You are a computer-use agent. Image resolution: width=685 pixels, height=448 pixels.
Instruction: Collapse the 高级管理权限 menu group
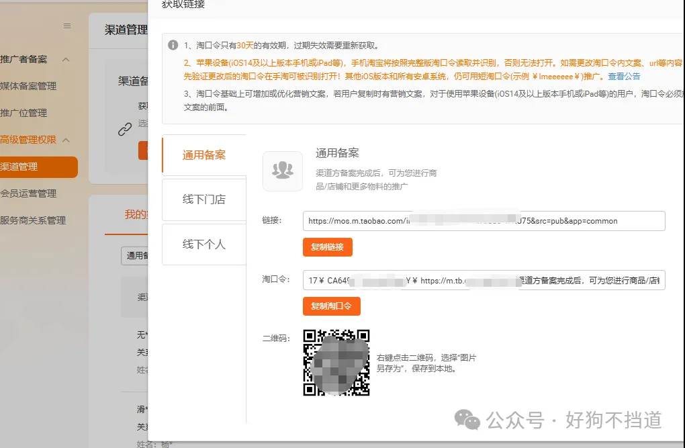(x=66, y=140)
